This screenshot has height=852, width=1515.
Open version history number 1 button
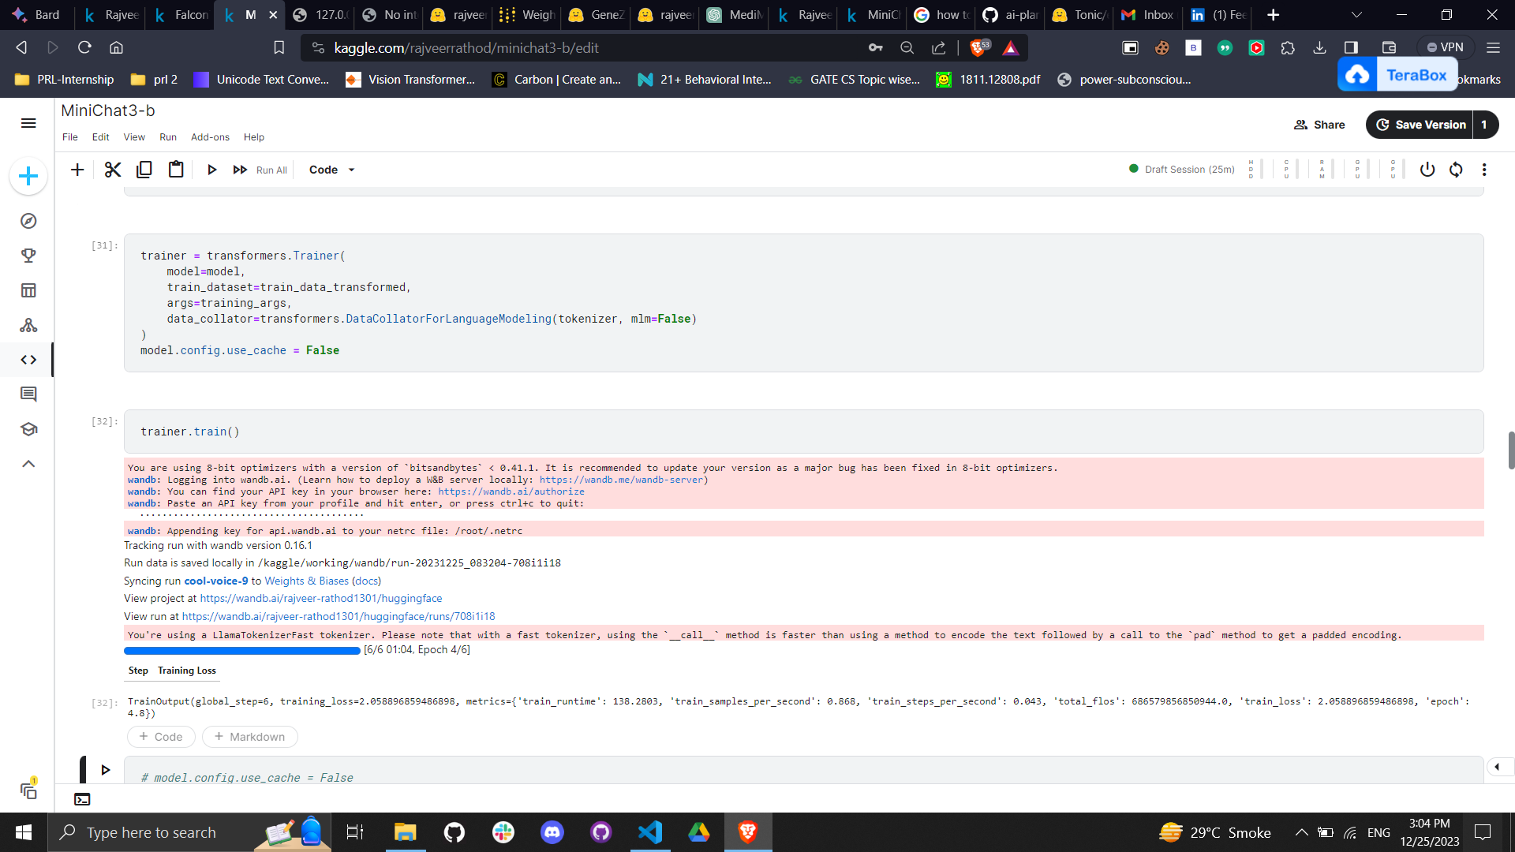[1484, 125]
